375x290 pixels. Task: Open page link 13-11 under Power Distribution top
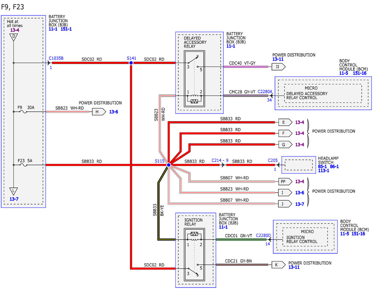[278, 59]
